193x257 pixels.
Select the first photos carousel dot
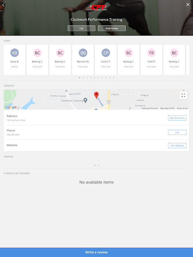[x=95, y=165]
